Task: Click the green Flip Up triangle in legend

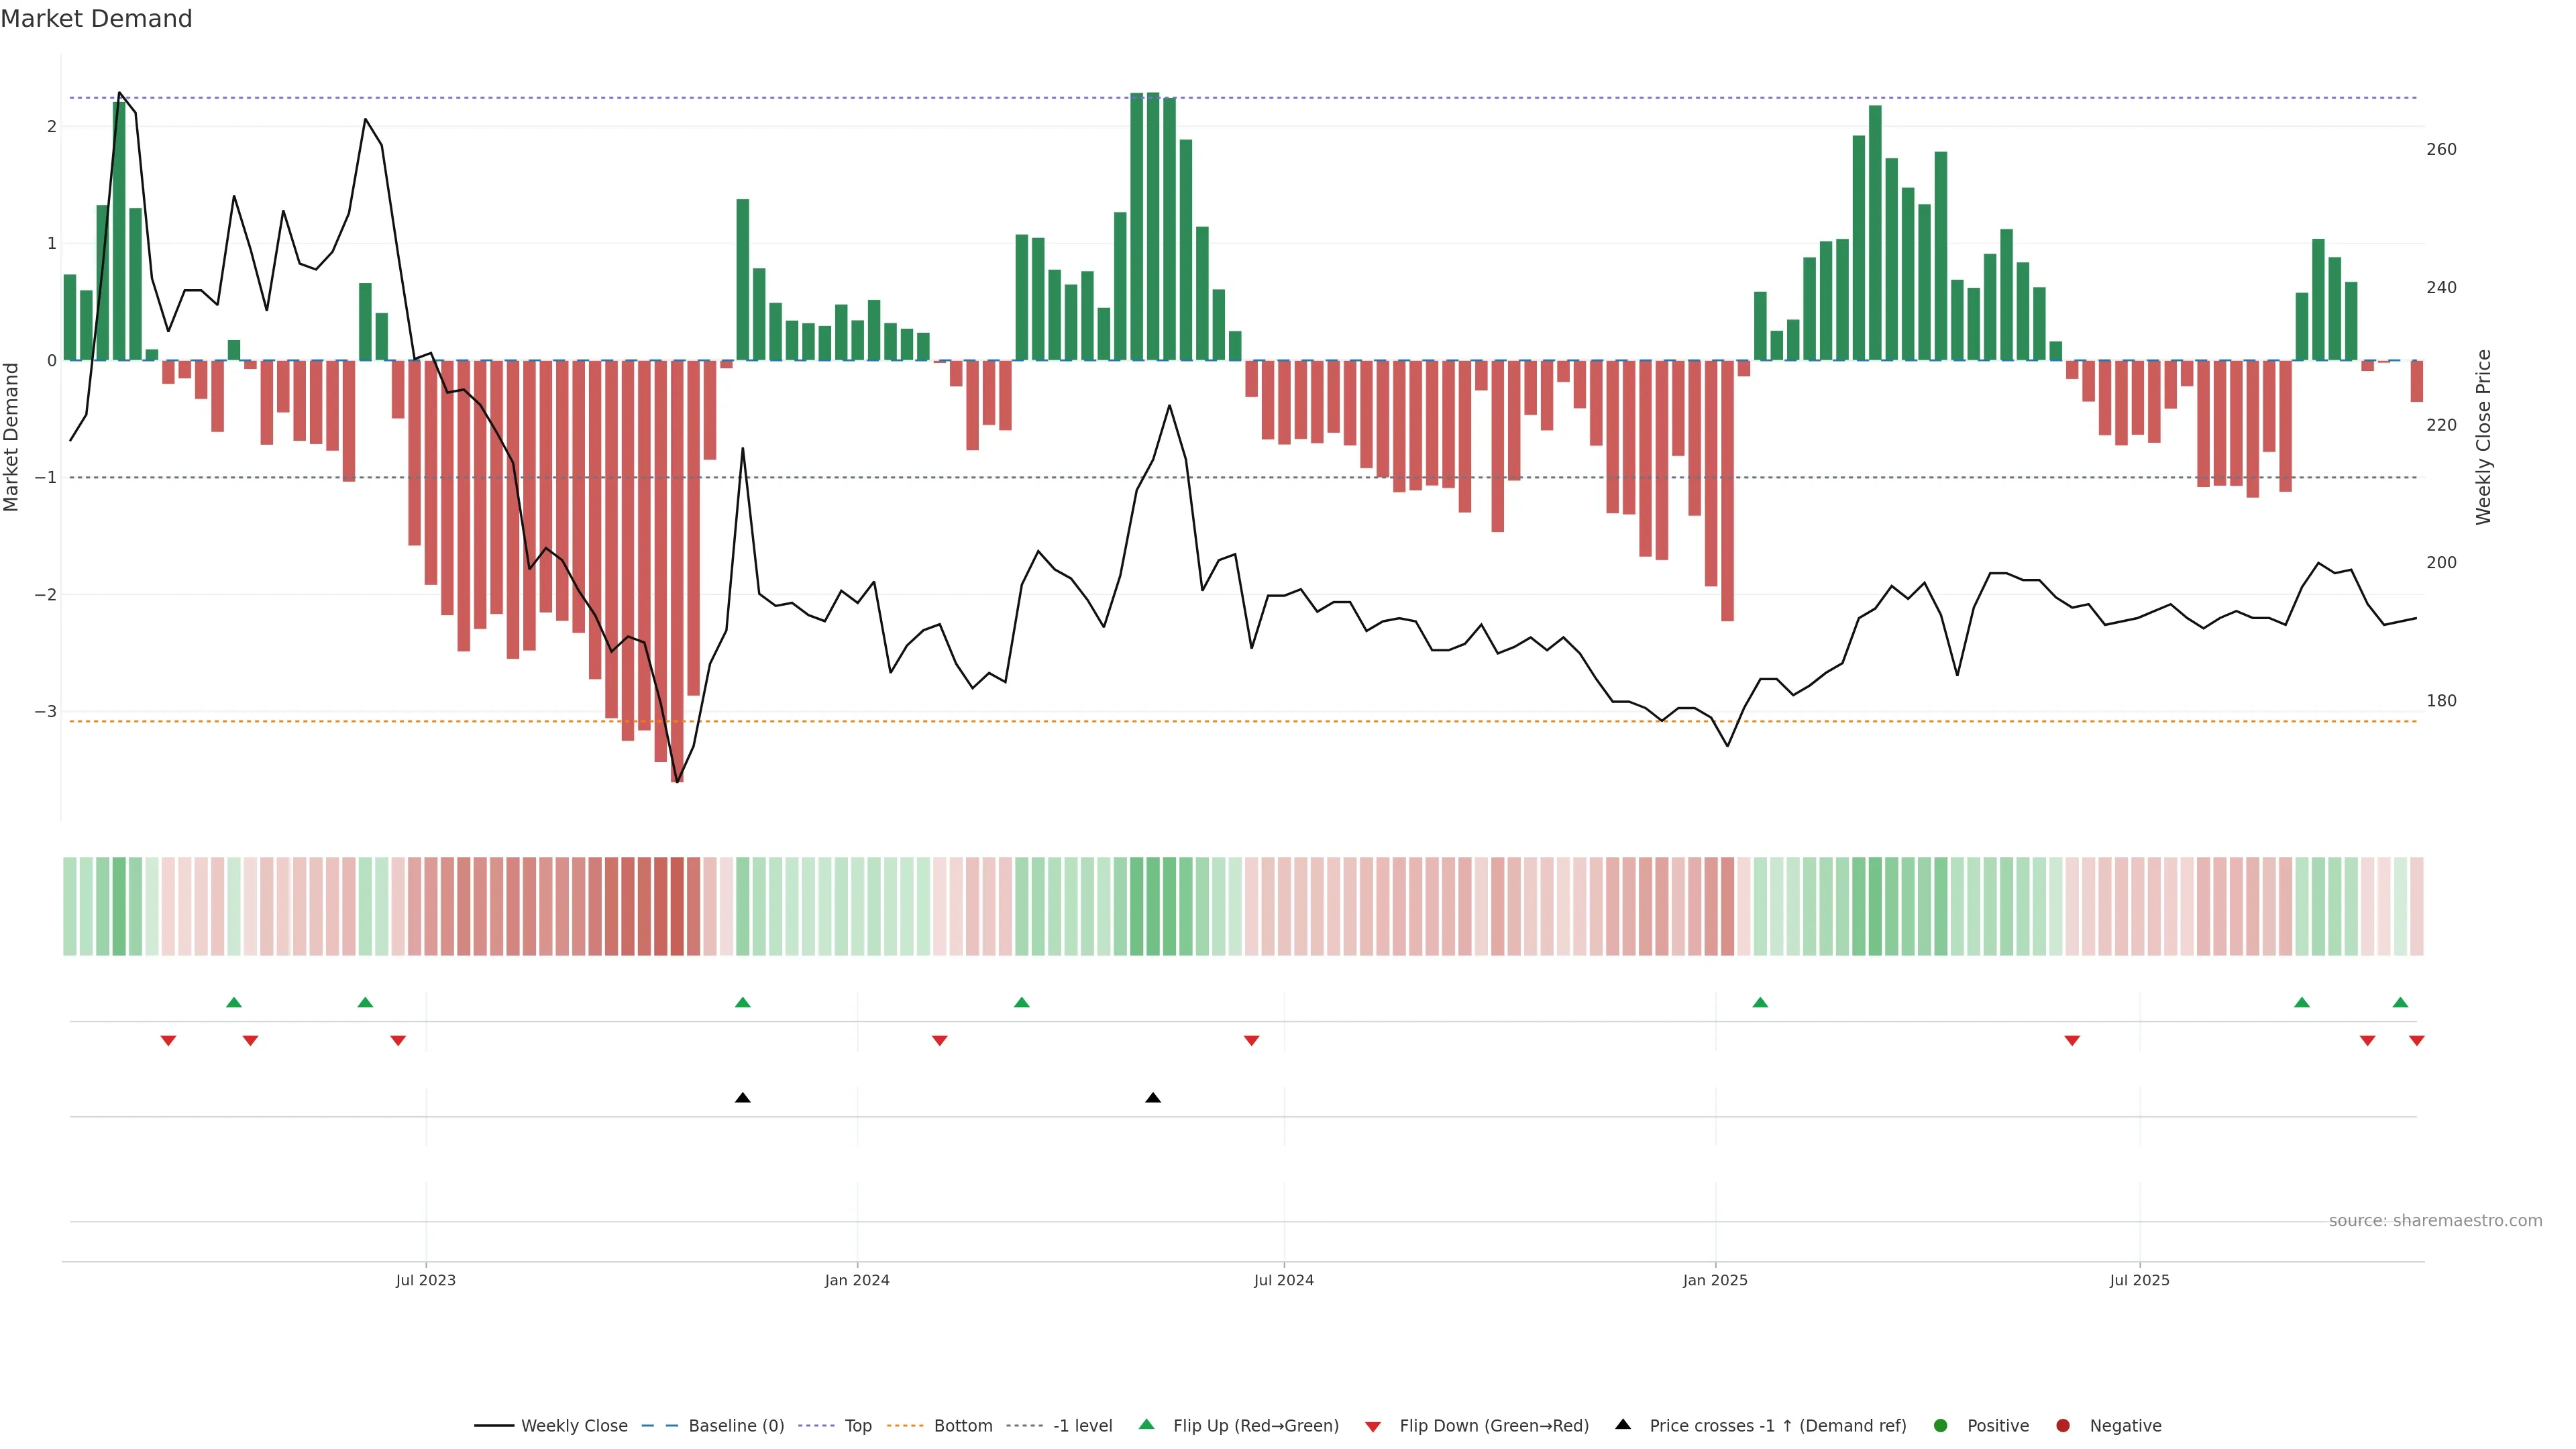Action: pyautogui.click(x=1146, y=1425)
